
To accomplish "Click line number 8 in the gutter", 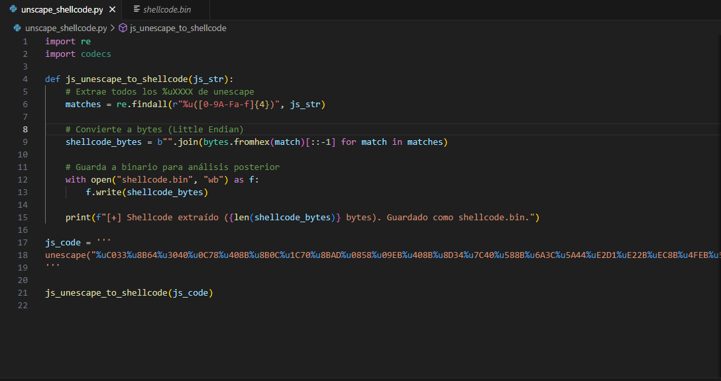I will [x=25, y=130].
